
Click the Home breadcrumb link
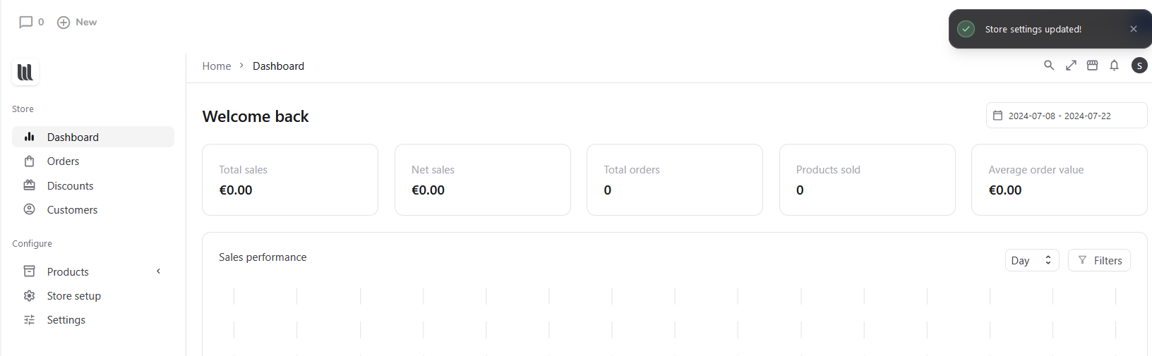pos(216,66)
